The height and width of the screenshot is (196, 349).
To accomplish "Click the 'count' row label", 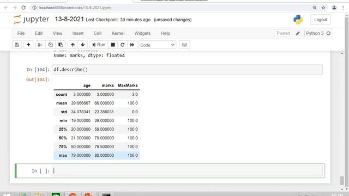I will pyautogui.click(x=62, y=94).
